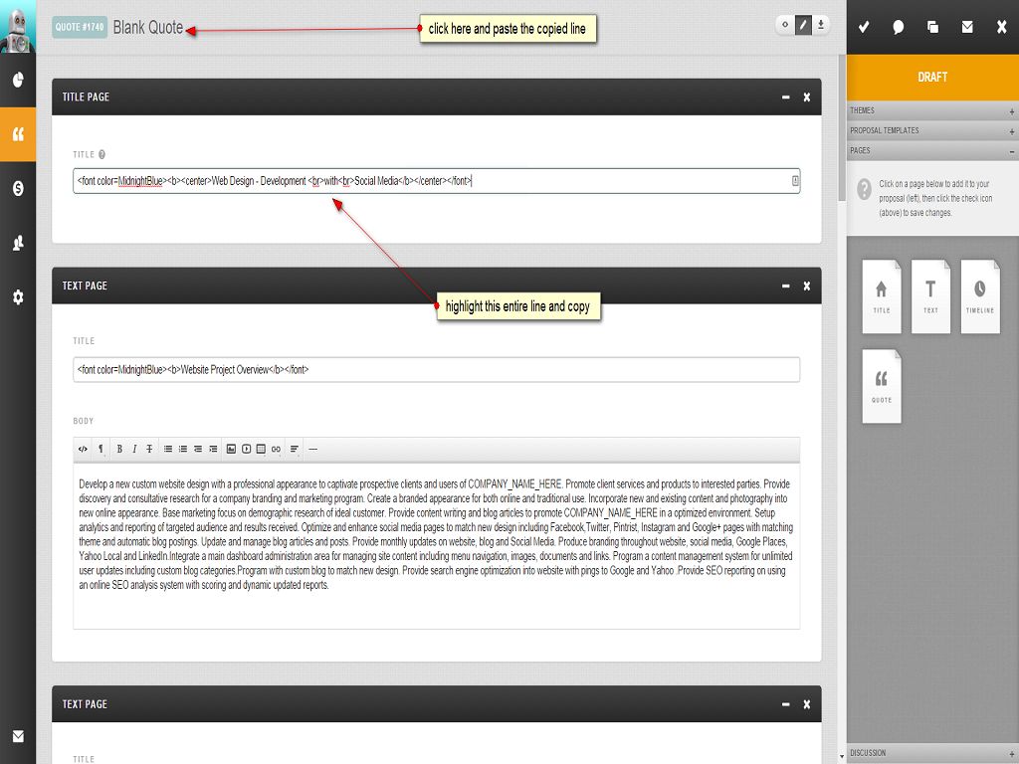
Task: Open discussion with the speech bubble icon
Action: (899, 27)
